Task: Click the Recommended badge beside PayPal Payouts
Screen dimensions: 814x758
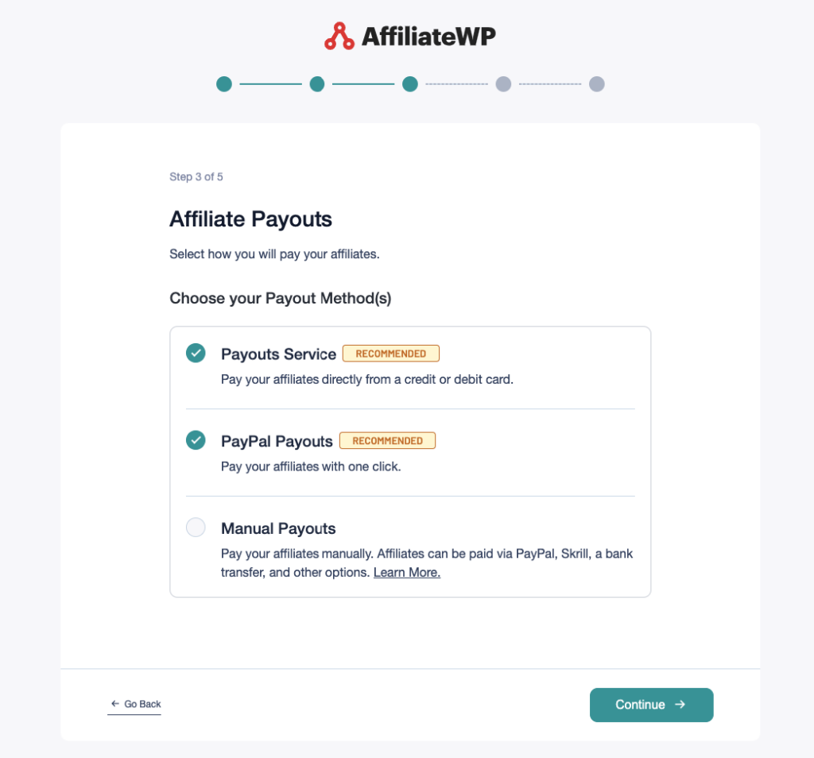Action: [x=387, y=441]
